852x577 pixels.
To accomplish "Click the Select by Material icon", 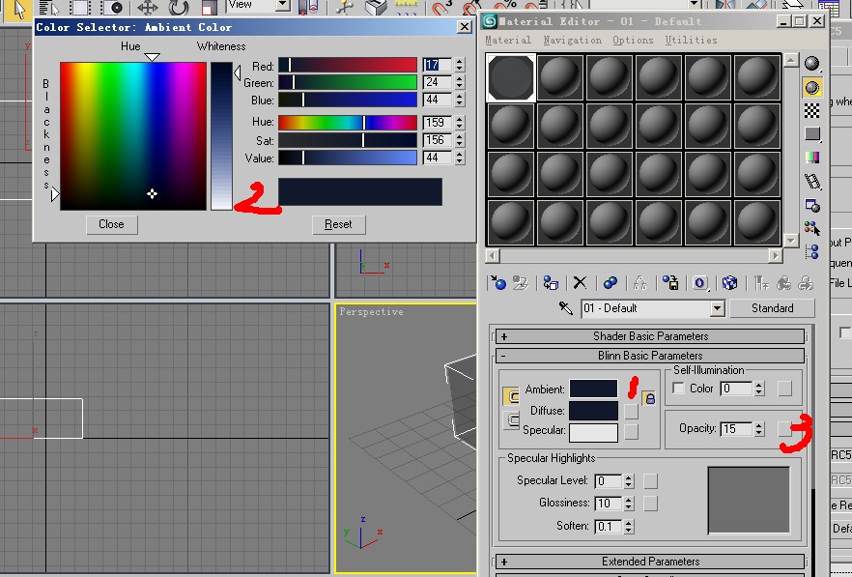I will [811, 228].
